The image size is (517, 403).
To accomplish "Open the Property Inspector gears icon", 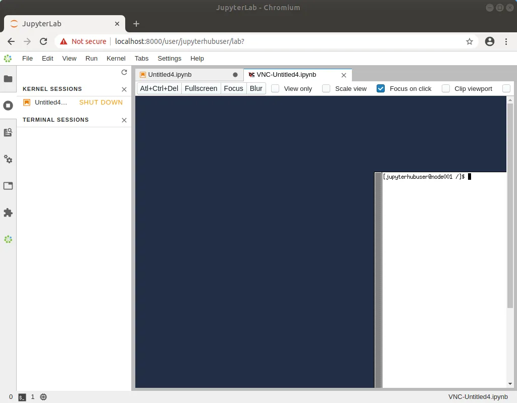I will click(8, 159).
